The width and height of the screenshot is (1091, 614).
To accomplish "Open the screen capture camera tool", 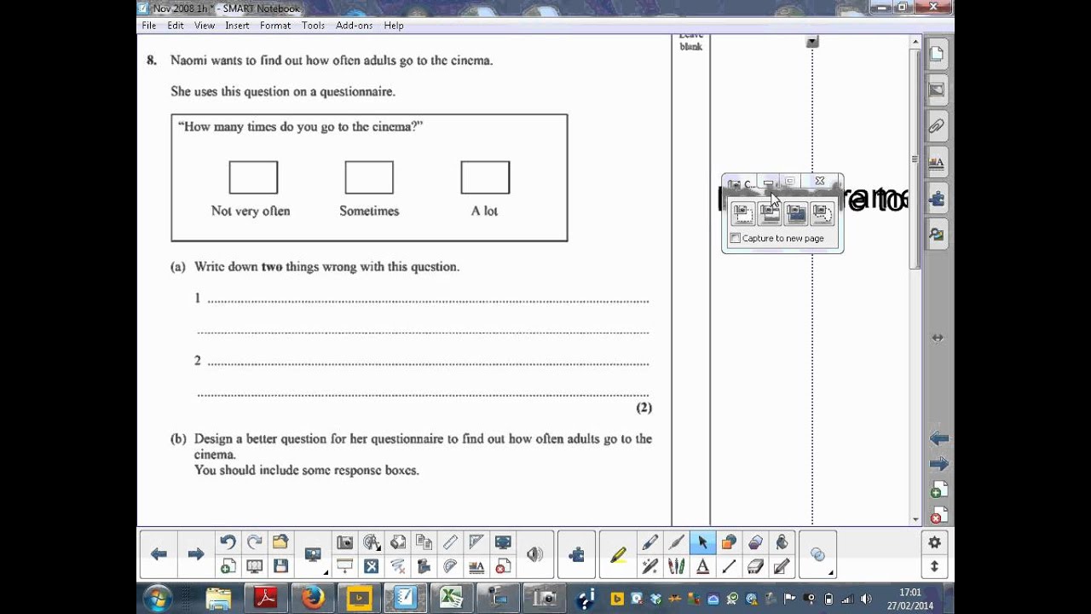I will [344, 542].
